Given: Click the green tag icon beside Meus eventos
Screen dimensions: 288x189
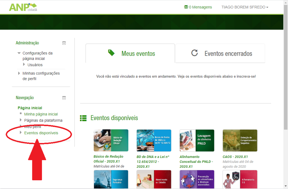Looking at the screenshot, I should (111, 53).
